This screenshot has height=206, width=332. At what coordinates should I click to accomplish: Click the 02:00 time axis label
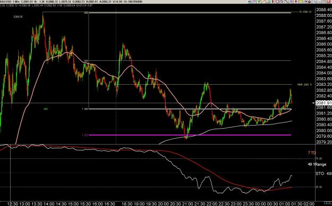[x=309, y=204]
